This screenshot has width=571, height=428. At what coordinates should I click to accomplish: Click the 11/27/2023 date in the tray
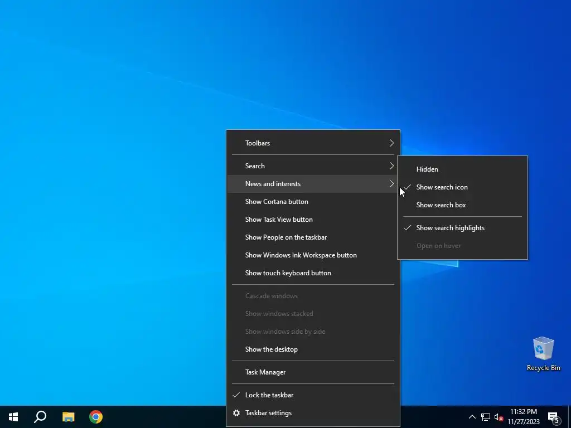point(523,422)
